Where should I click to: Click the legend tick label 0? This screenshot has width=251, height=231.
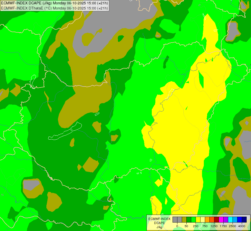[x=177, y=226]
